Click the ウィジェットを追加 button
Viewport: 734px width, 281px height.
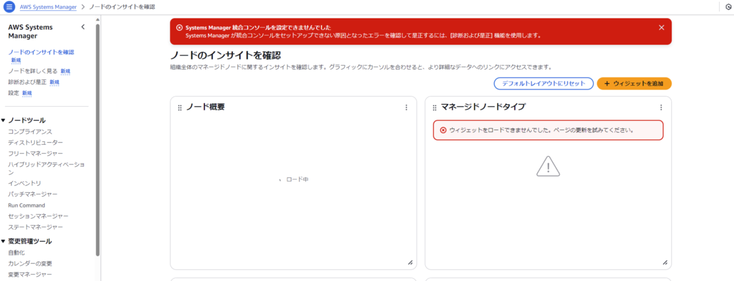[x=634, y=84]
